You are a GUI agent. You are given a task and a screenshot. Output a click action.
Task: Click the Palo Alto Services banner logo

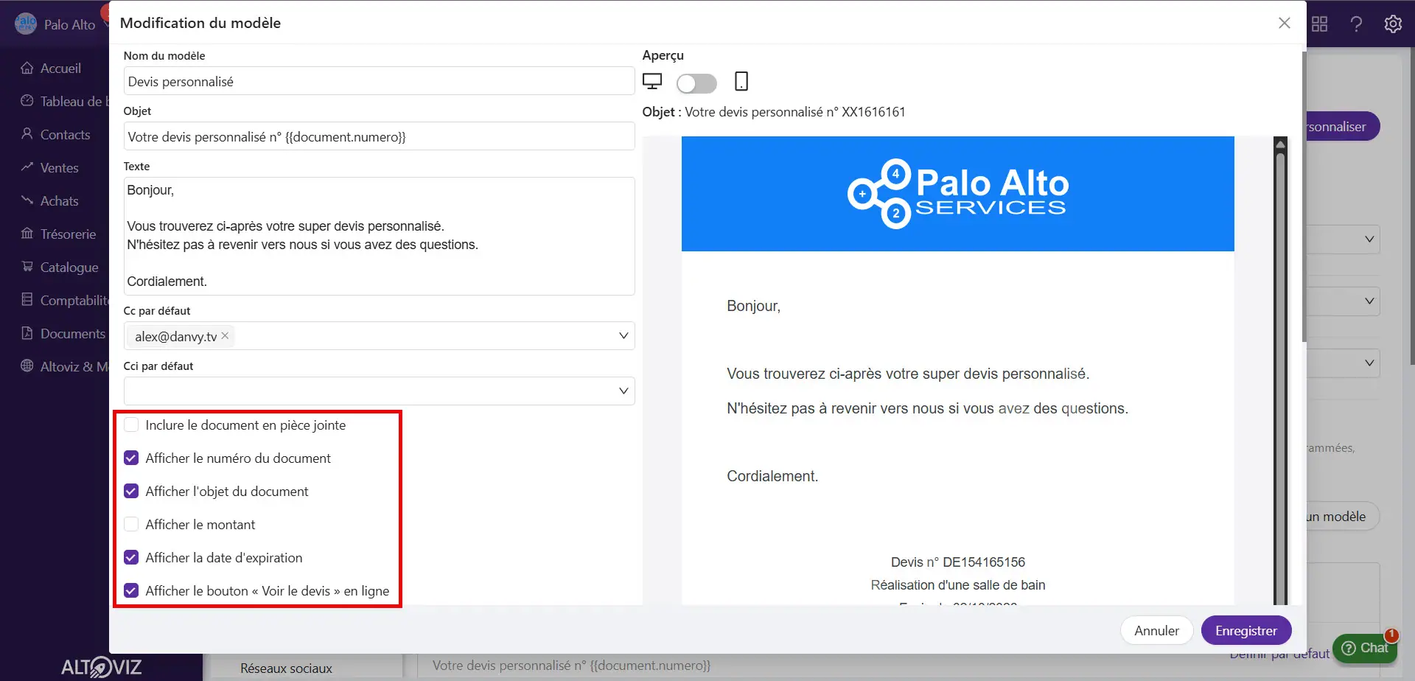[957, 194]
